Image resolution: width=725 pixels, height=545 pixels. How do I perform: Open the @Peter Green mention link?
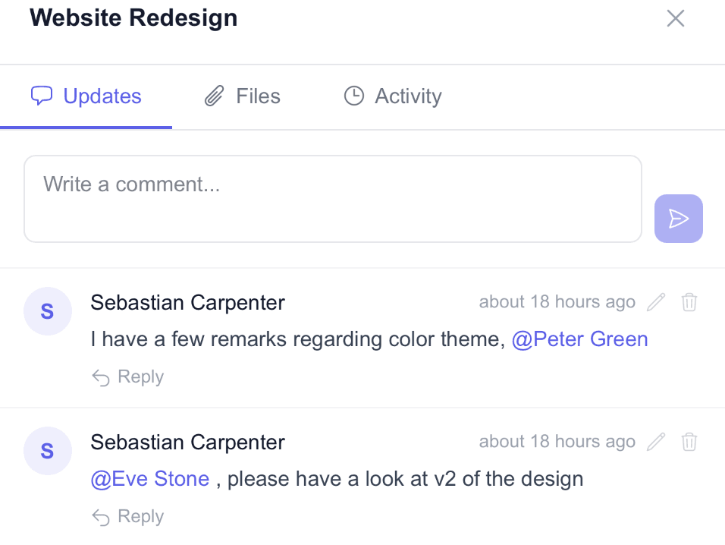click(x=580, y=339)
